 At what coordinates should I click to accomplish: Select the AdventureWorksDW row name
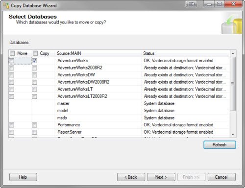coord(76,75)
